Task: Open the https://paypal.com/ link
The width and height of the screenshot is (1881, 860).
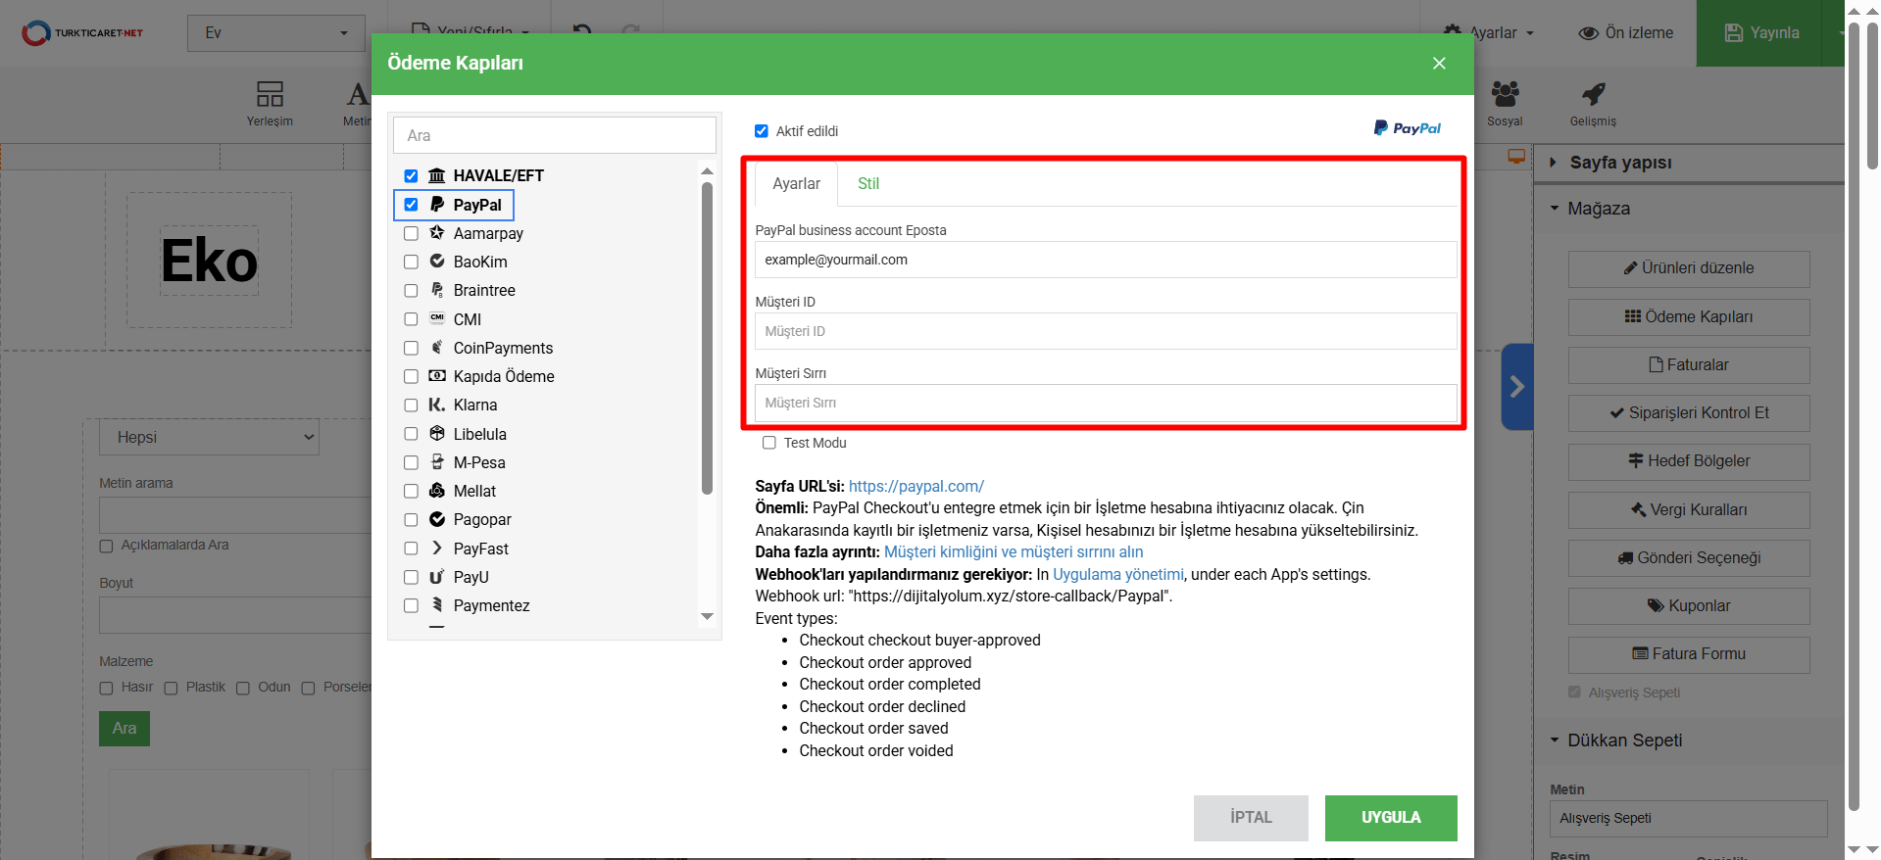Action: click(916, 486)
